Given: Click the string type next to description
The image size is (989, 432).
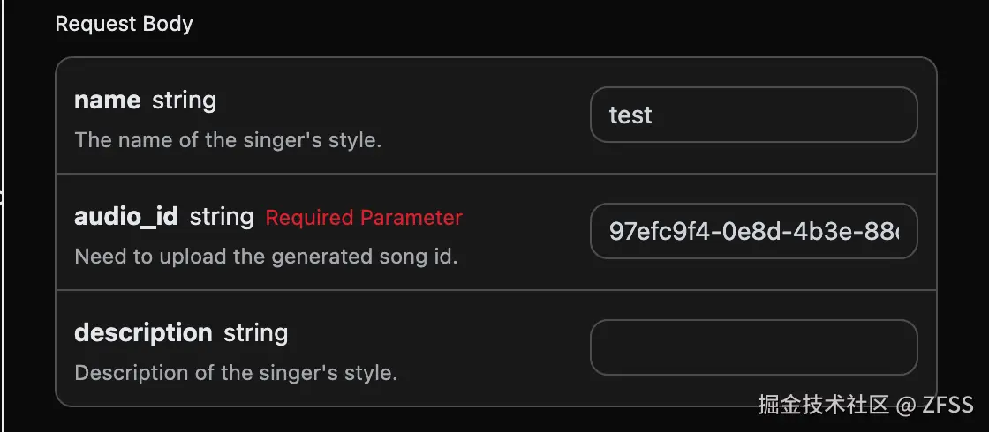Looking at the screenshot, I should click(x=256, y=333).
